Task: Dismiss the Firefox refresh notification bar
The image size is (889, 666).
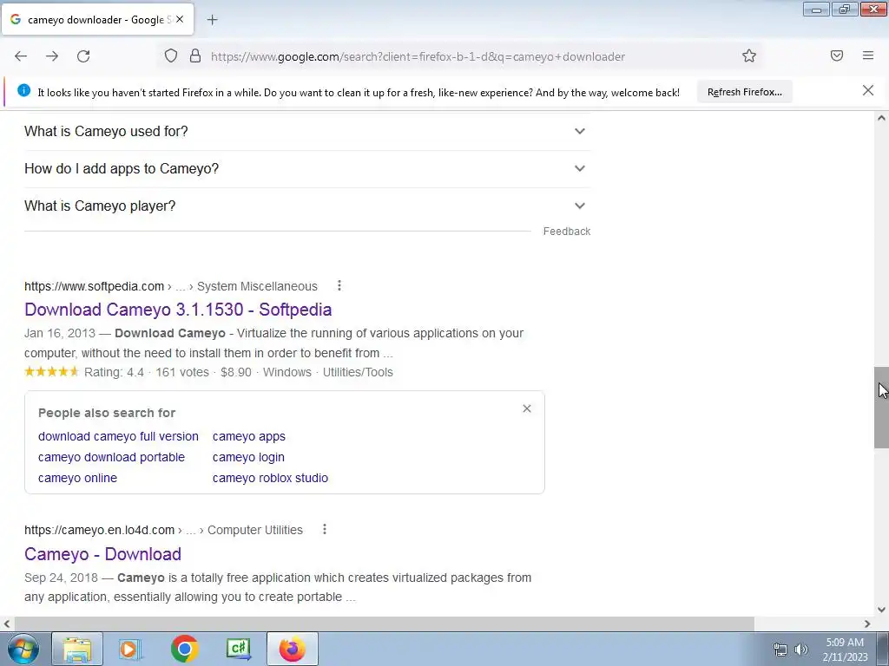Action: point(868,90)
